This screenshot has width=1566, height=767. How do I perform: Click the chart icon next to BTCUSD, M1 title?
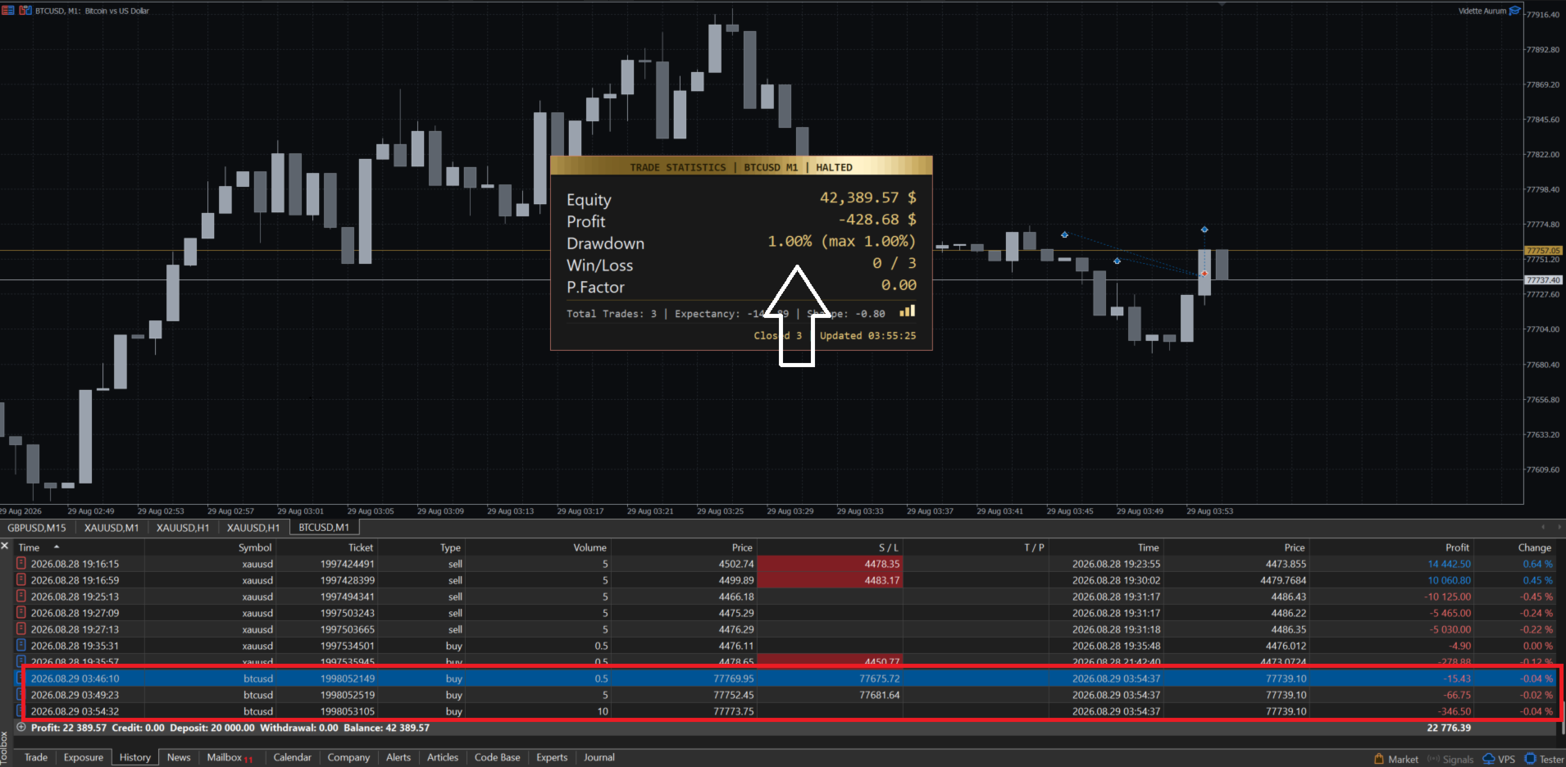(x=25, y=11)
